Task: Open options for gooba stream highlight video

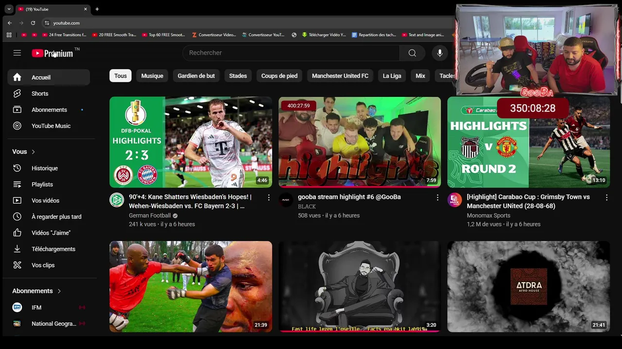Action: [437, 197]
